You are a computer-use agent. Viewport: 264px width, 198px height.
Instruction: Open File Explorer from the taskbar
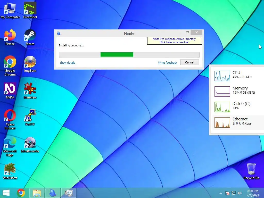[x=37, y=193]
